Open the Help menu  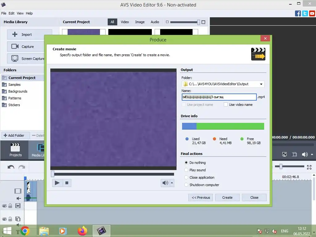[x=29, y=13]
